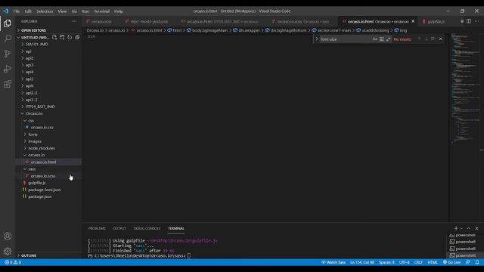The width and height of the screenshot is (484, 272).
Task: Expand the ITPE4_BSIT_IMD folder
Action: [x=48, y=107]
